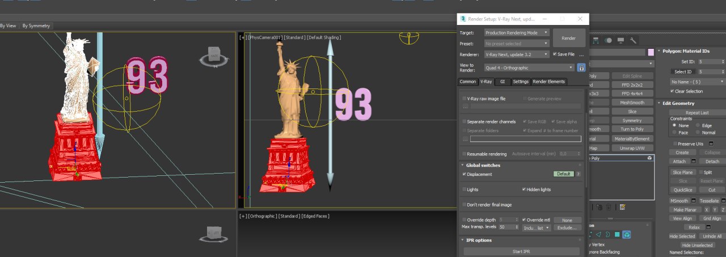Click the pink object color swatch

[x=651, y=52]
